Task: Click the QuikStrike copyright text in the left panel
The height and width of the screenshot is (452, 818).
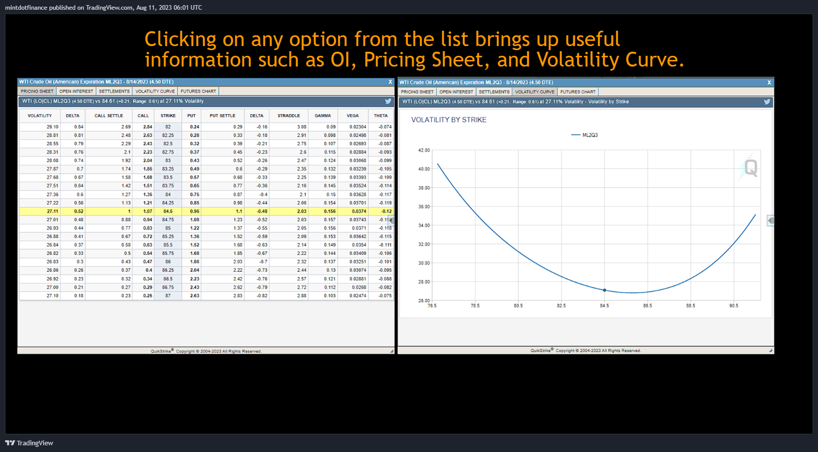Action: pyautogui.click(x=206, y=351)
